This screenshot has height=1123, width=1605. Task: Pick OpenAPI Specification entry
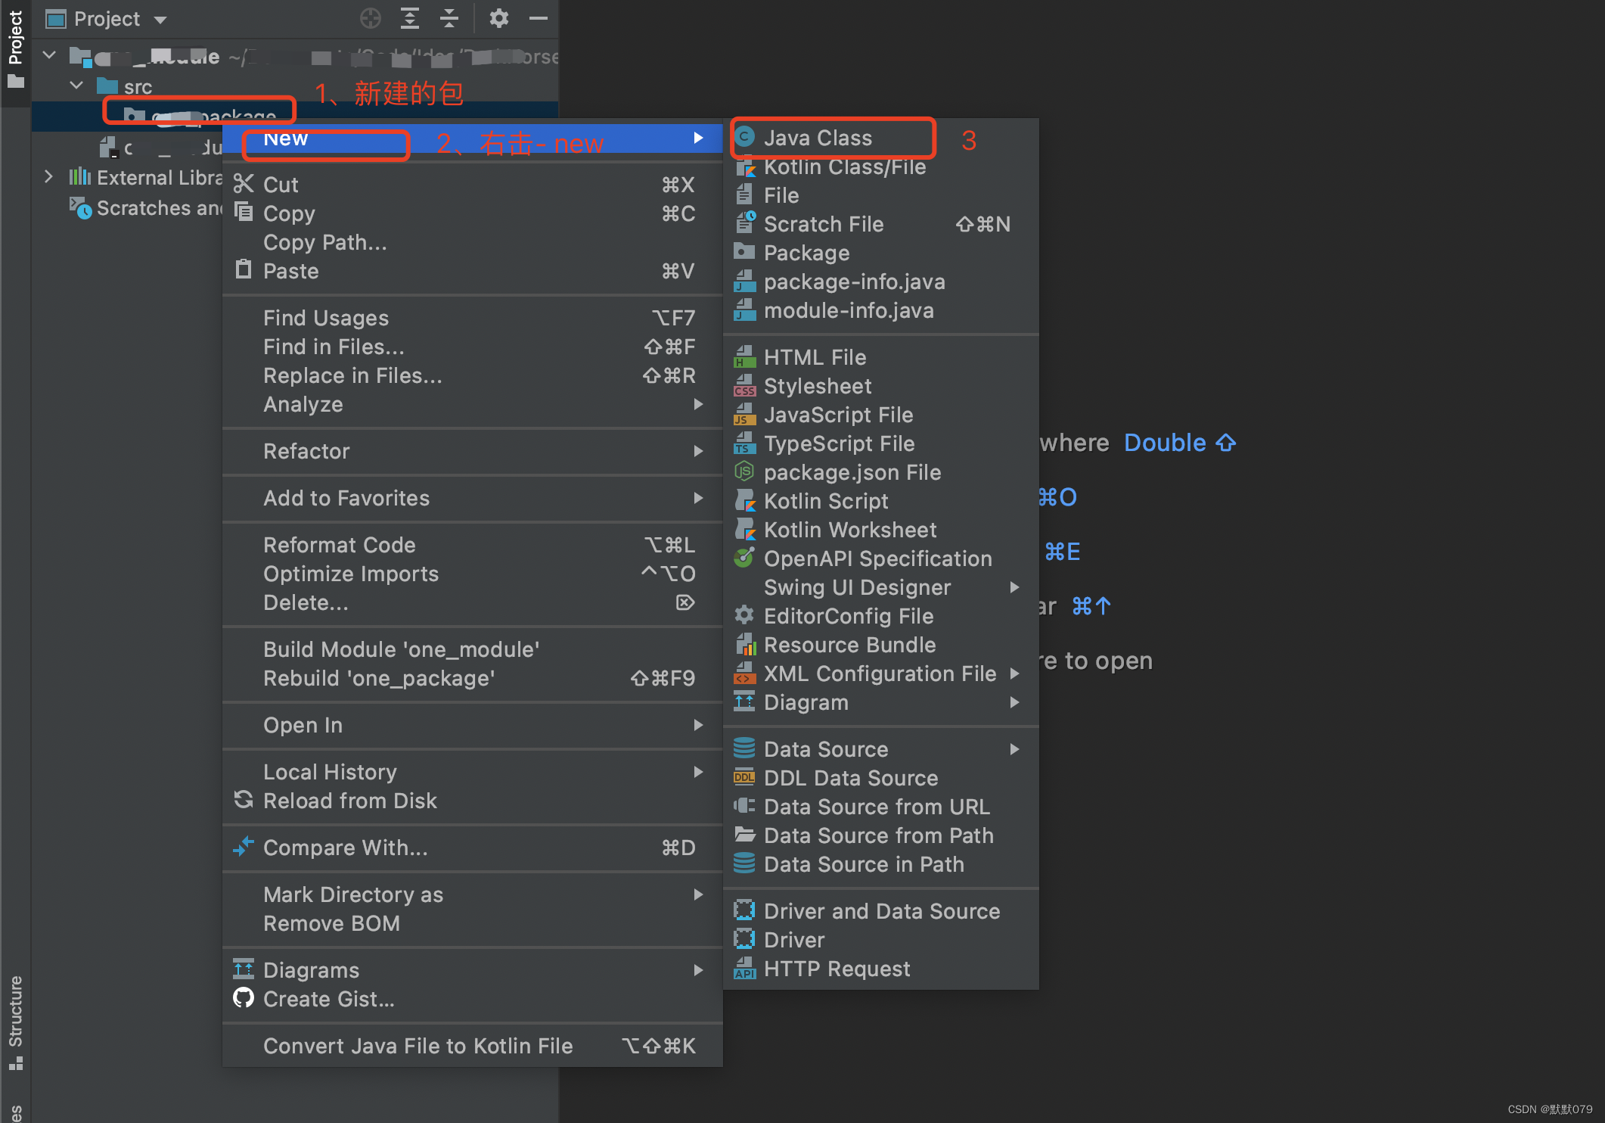pyautogui.click(x=877, y=558)
